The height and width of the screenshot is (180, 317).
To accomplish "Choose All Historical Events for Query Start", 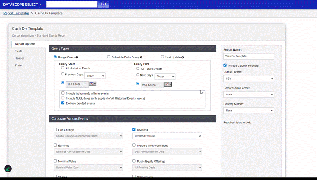I will coord(63,68).
